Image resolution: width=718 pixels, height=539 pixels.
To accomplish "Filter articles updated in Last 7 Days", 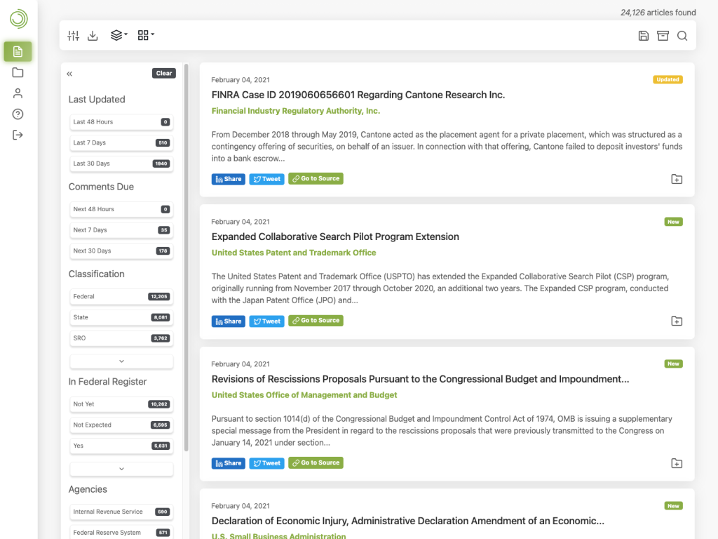I will pos(121,142).
